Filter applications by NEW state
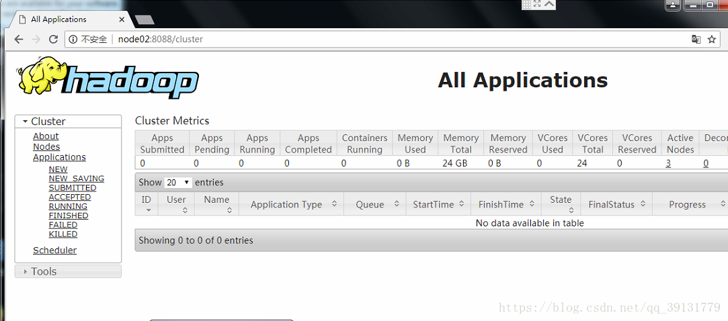The image size is (728, 321). [58, 169]
